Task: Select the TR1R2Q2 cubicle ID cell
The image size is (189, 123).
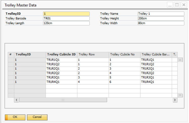Action: (x=61, y=73)
